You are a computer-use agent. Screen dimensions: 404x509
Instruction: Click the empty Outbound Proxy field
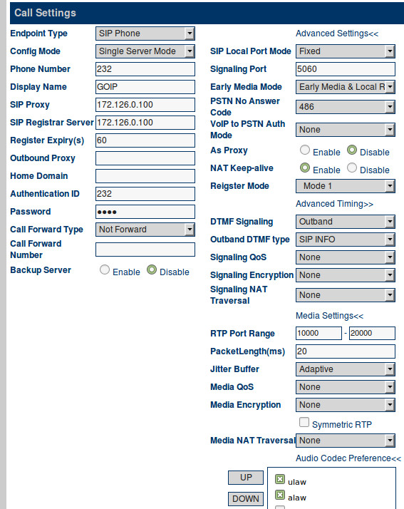[145, 158]
